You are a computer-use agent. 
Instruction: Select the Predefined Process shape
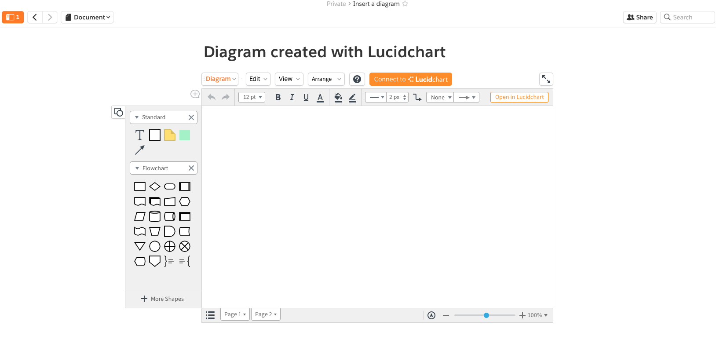[x=185, y=186]
